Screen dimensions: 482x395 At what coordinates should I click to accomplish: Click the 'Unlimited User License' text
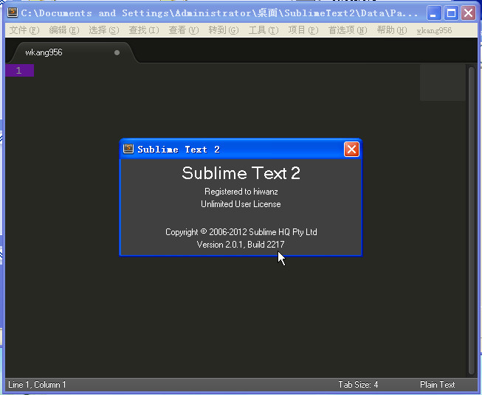pos(241,204)
